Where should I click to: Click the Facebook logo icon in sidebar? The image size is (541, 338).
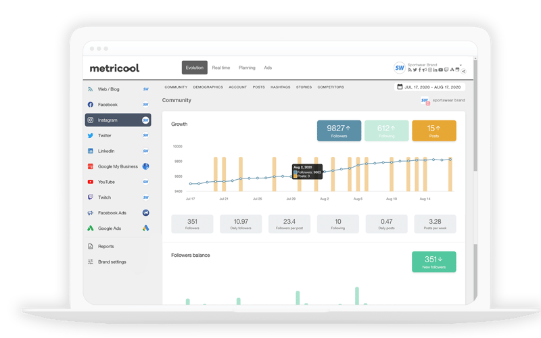pyautogui.click(x=91, y=105)
